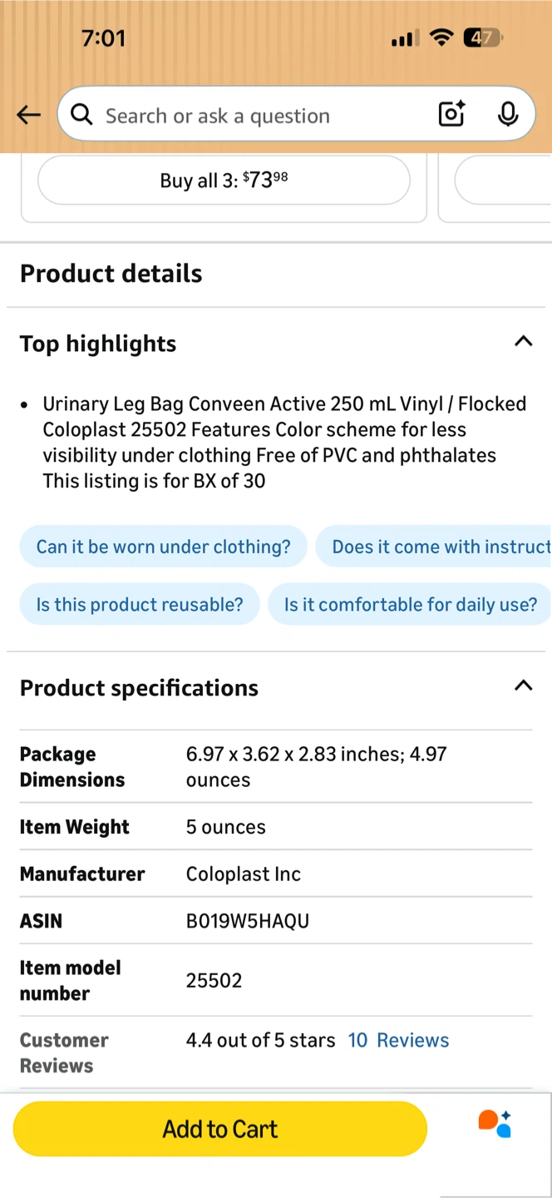Screen dimensions: 552x1198
Task: Tap the back arrow icon
Action: tap(28, 115)
